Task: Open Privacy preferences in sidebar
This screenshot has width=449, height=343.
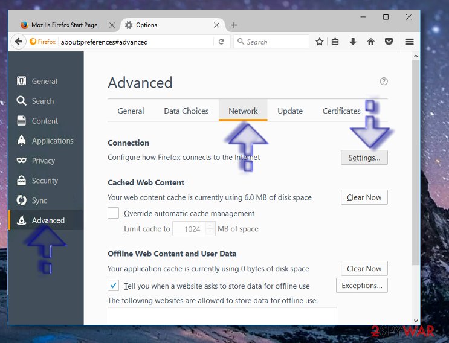Action: point(46,161)
